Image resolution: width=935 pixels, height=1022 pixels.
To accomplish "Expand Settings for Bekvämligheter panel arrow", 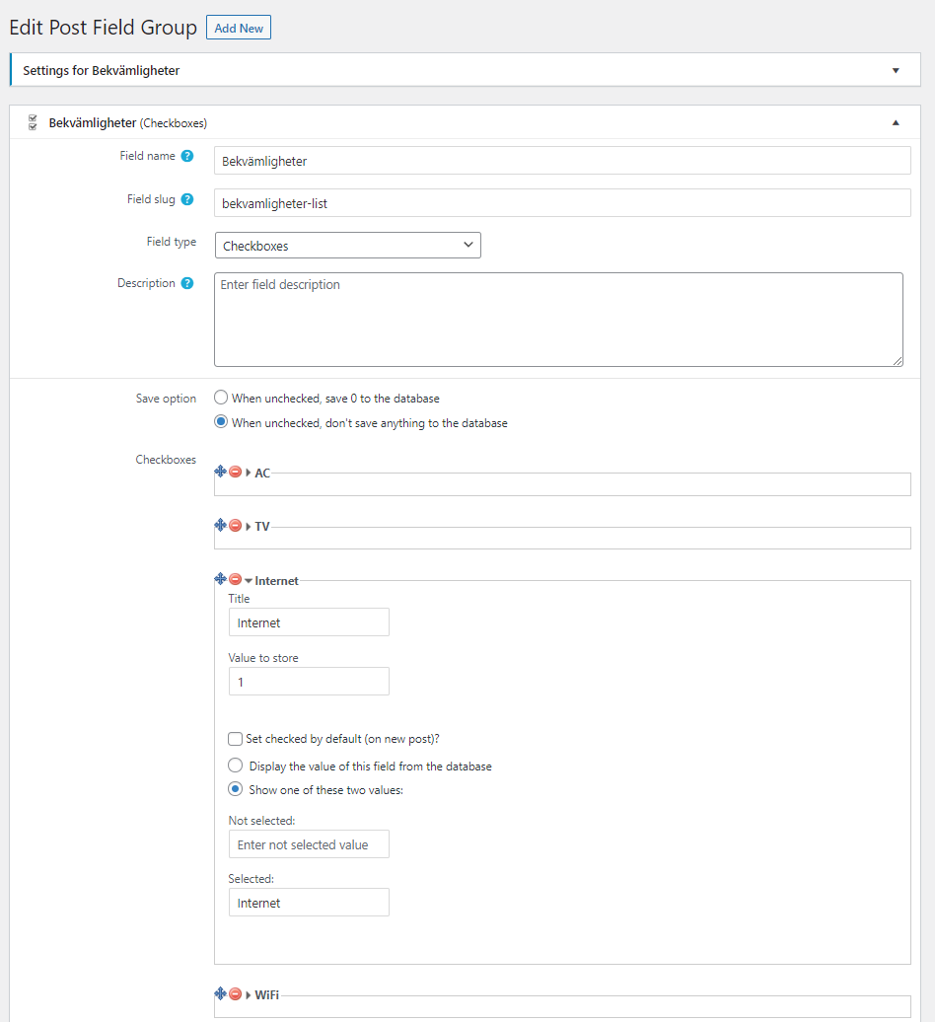I will pyautogui.click(x=896, y=71).
